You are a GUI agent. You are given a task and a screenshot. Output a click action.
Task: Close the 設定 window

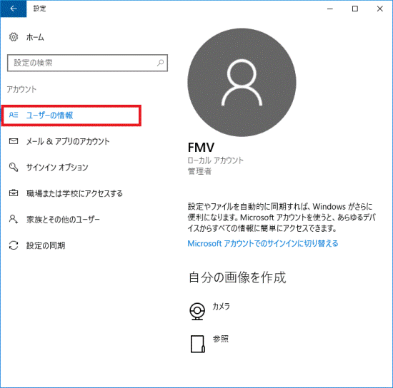pos(379,9)
